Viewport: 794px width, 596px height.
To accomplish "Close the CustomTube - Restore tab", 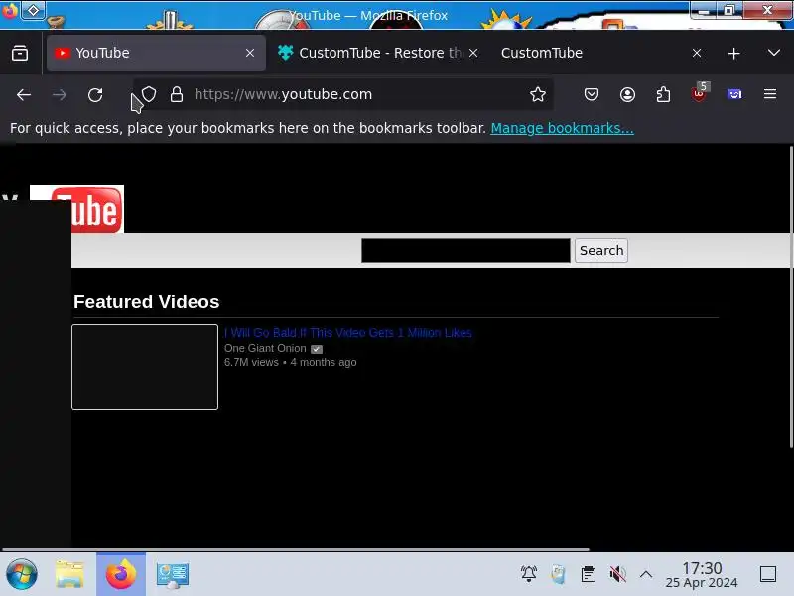I will (x=473, y=53).
